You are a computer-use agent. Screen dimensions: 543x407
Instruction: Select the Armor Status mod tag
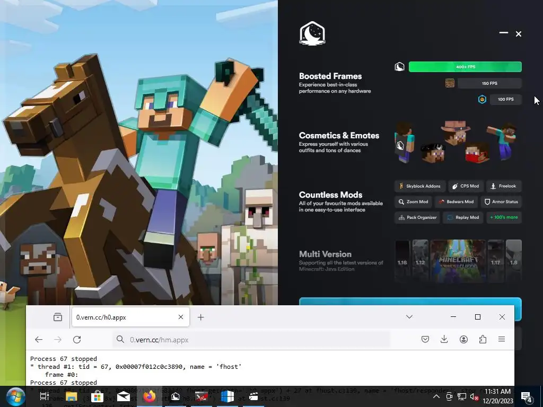click(501, 202)
